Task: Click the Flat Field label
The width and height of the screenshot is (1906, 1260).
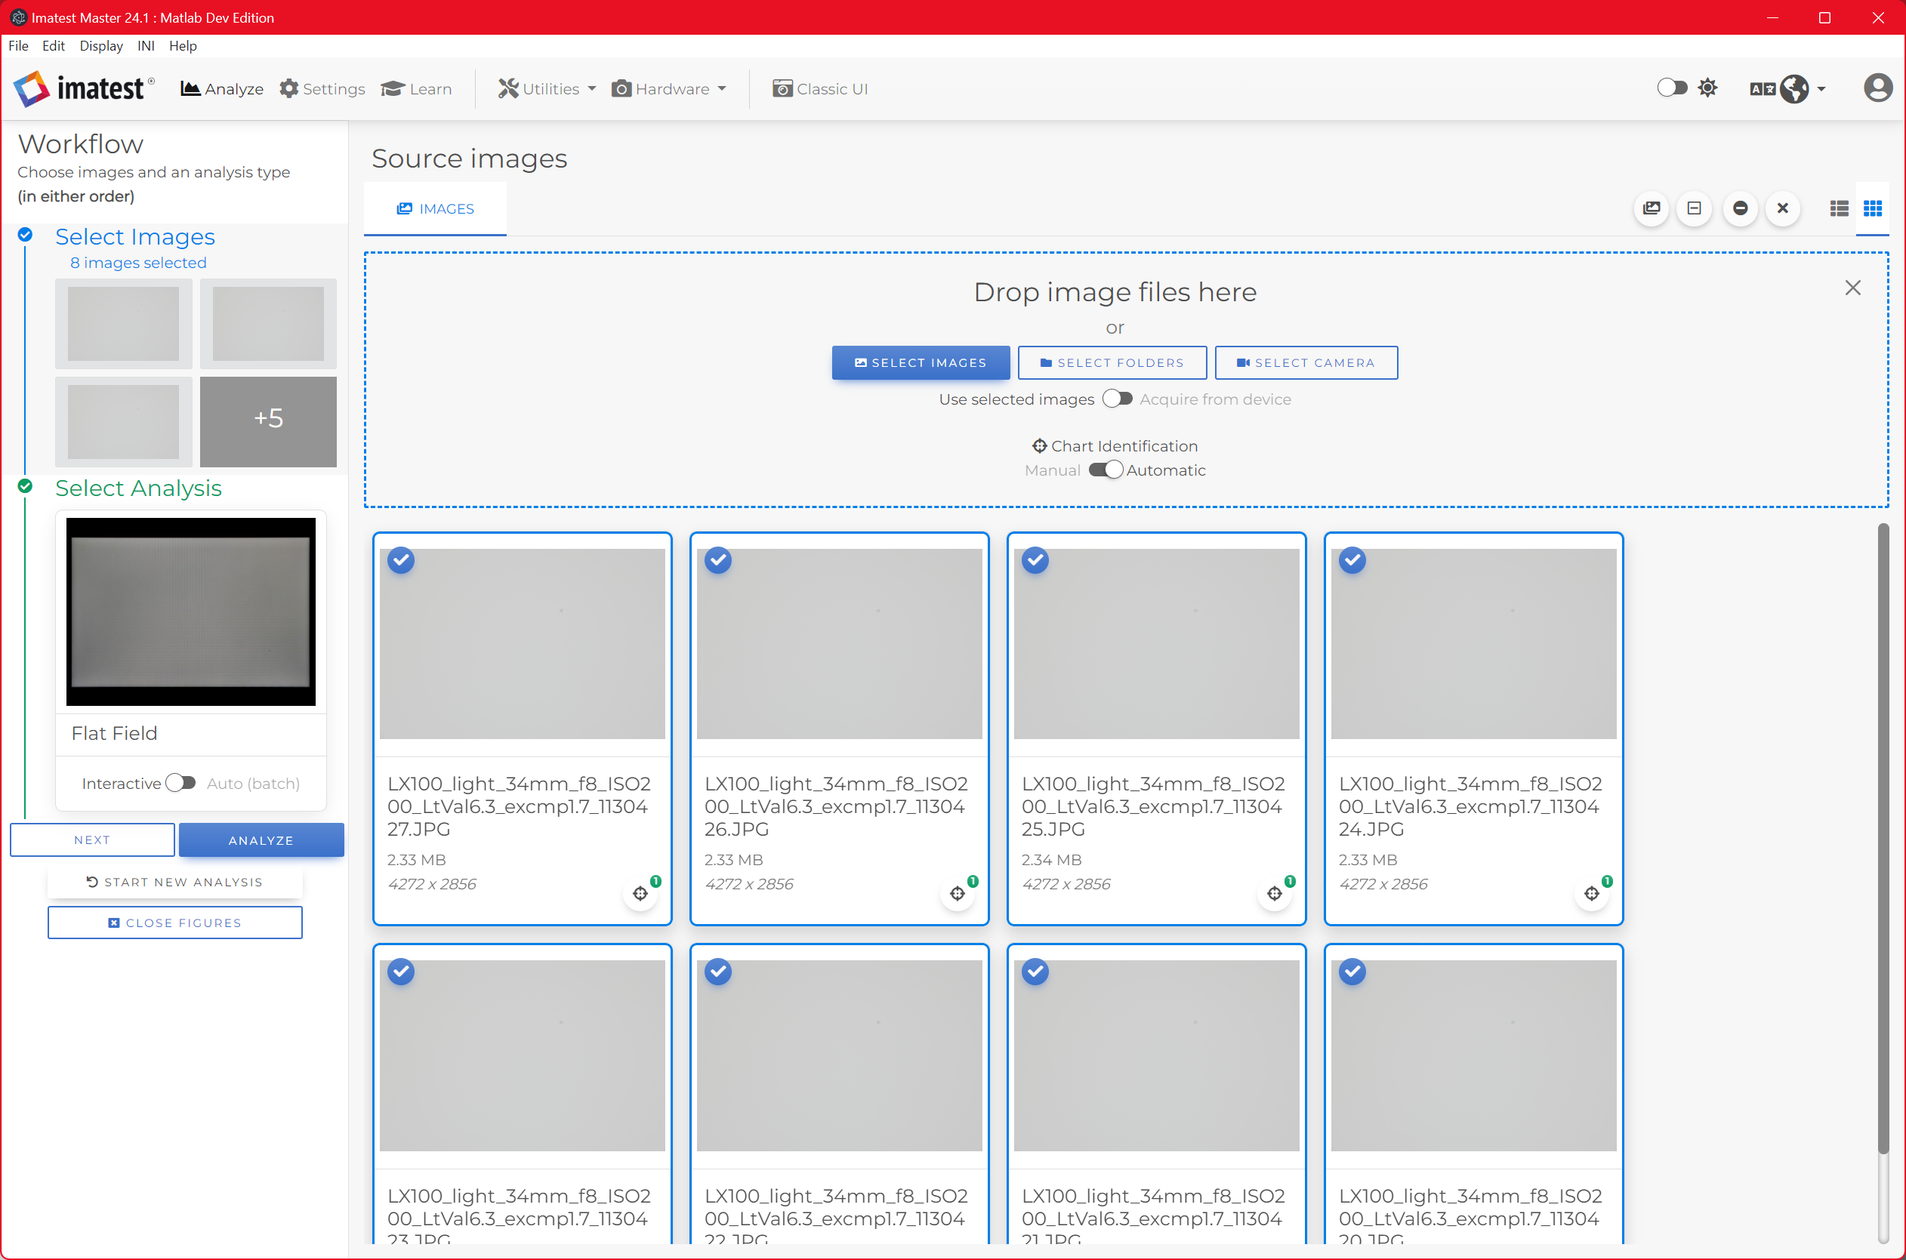Action: click(114, 733)
